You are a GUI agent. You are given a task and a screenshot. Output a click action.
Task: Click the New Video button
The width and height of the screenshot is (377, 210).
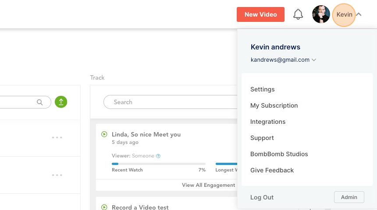[261, 14]
